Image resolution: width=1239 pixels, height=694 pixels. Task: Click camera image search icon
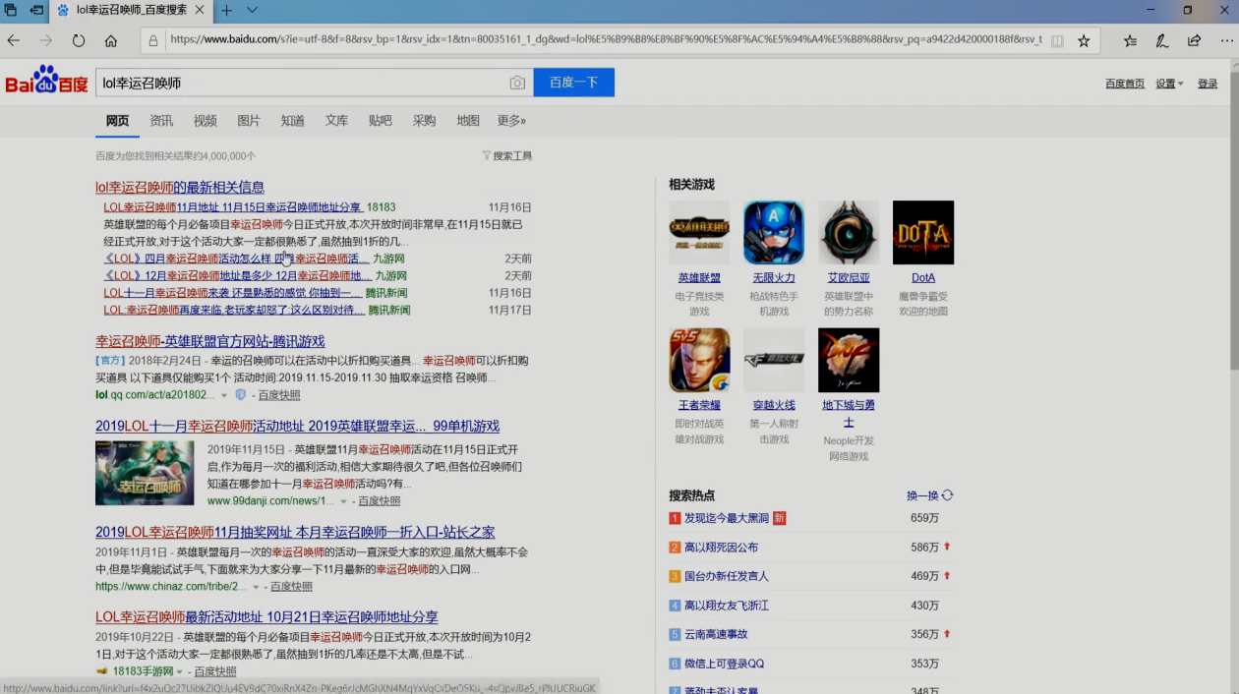click(x=517, y=83)
